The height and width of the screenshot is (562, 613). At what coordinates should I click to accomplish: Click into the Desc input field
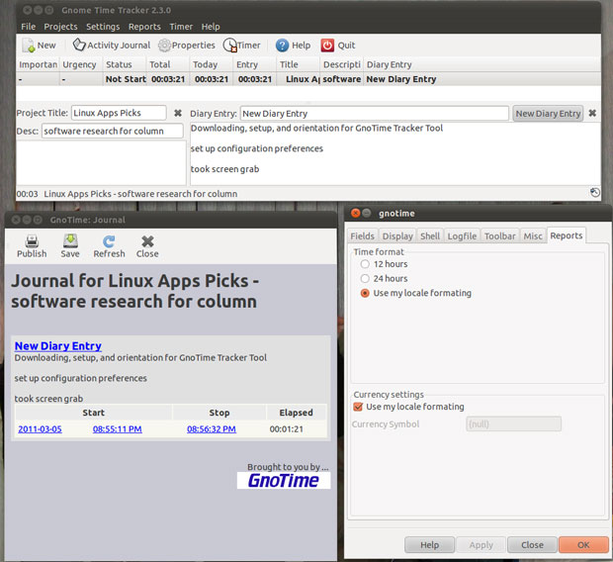click(112, 131)
